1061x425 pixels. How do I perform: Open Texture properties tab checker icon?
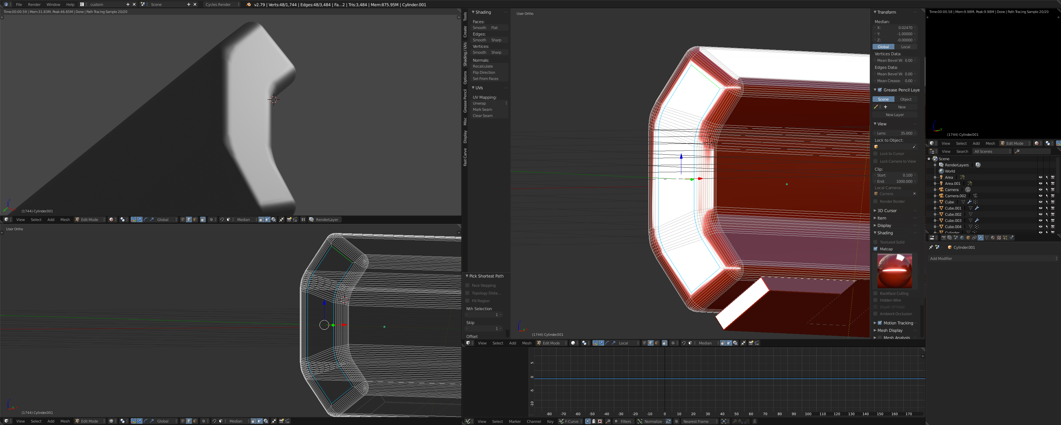tap(999, 238)
